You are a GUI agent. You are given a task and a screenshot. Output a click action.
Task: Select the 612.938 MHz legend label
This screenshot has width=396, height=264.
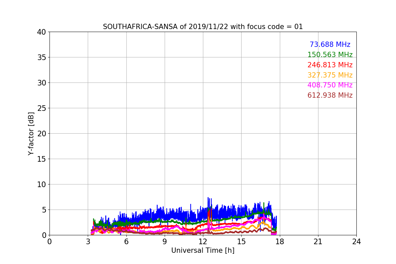click(330, 95)
